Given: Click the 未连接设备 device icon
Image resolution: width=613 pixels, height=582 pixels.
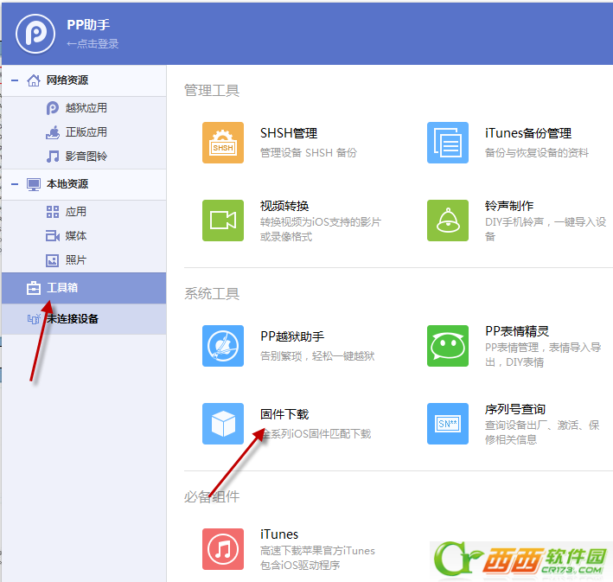Looking at the screenshot, I should point(34,319).
